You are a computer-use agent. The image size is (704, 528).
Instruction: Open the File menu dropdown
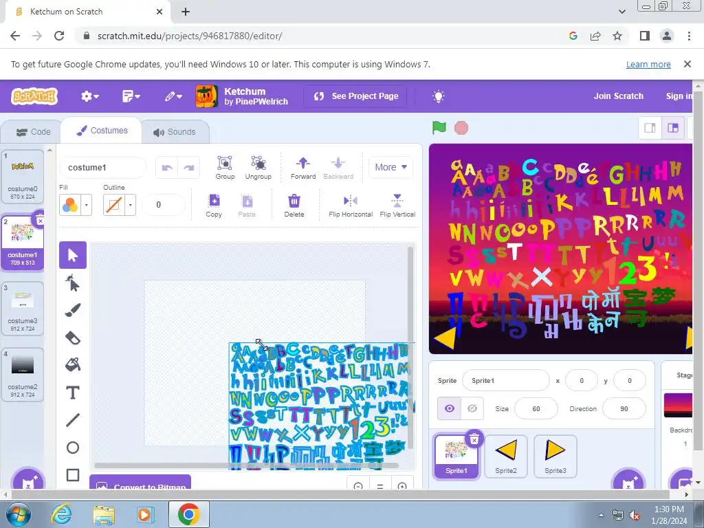131,96
